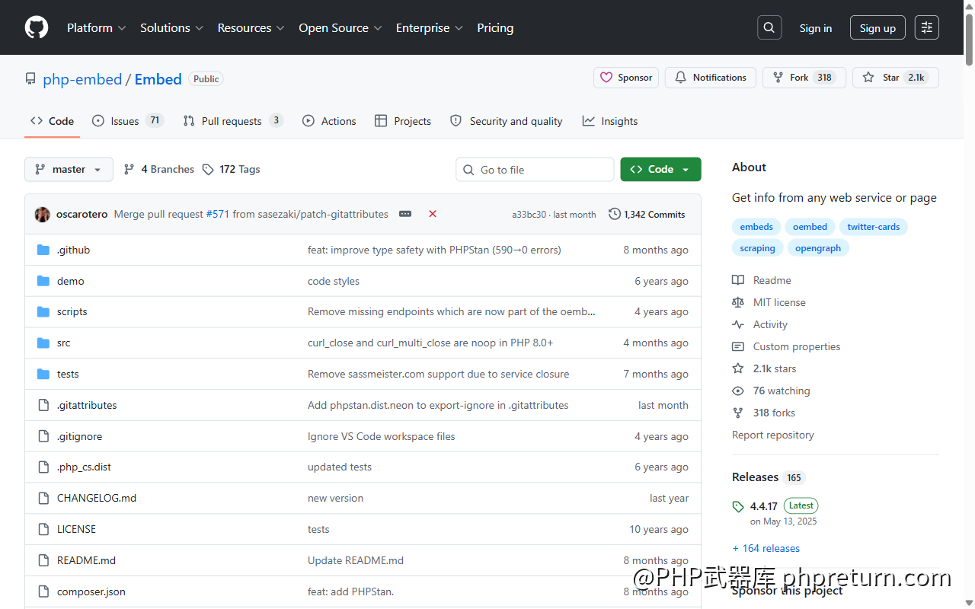
Task: Focus the Go to file field
Action: [535, 170]
